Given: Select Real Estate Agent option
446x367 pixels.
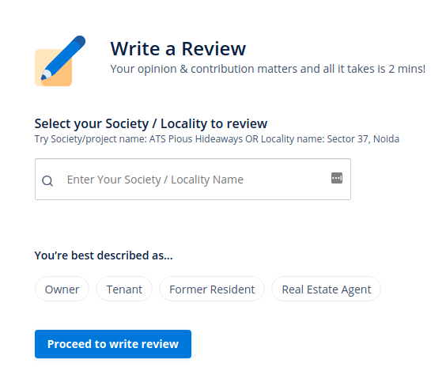Looking at the screenshot, I should pos(327,289).
